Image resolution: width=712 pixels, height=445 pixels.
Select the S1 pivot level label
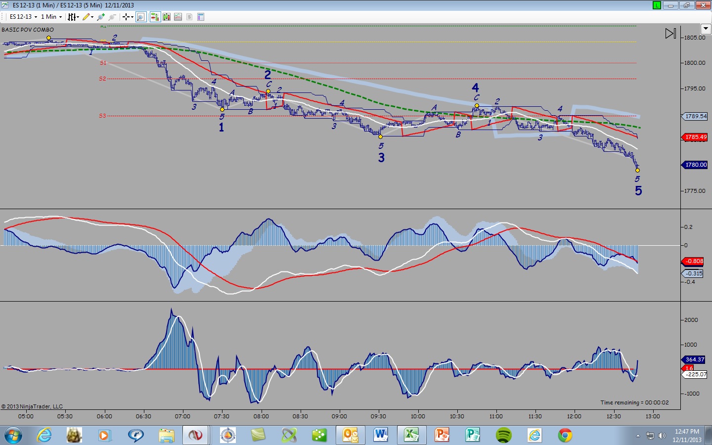click(x=103, y=63)
